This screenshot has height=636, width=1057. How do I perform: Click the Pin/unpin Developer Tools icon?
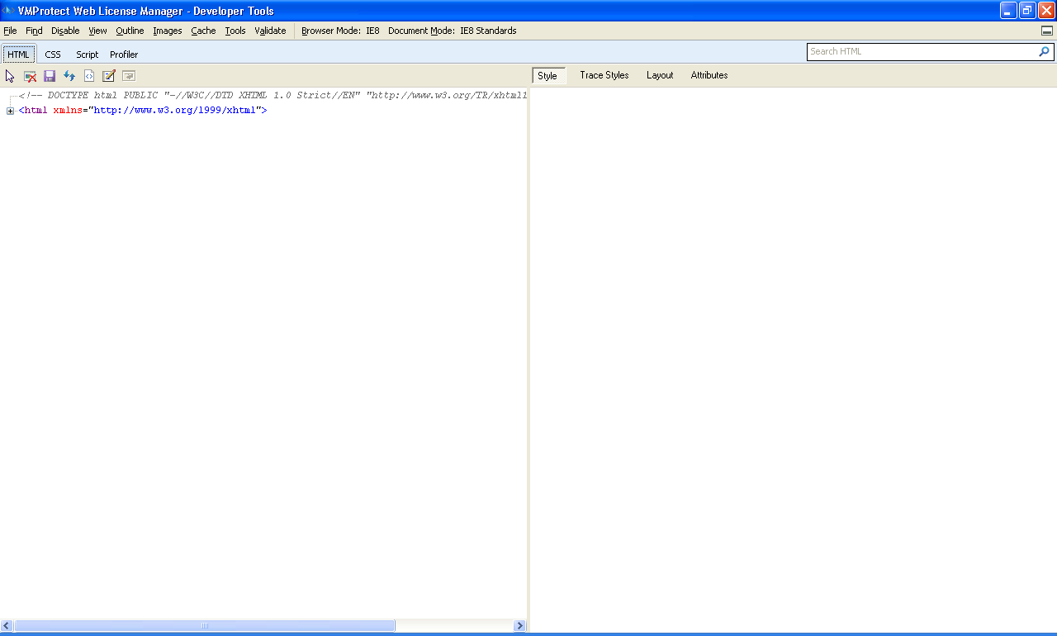(1047, 31)
